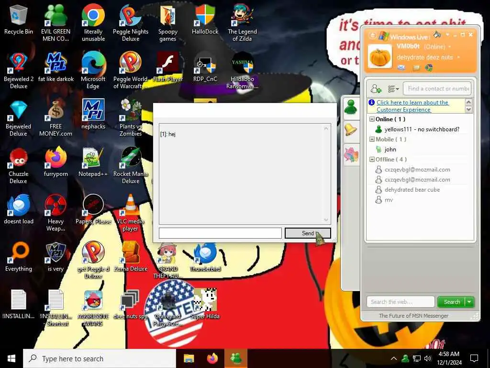Click the Send button in chat window
Image resolution: width=490 pixels, height=368 pixels.
coord(308,233)
